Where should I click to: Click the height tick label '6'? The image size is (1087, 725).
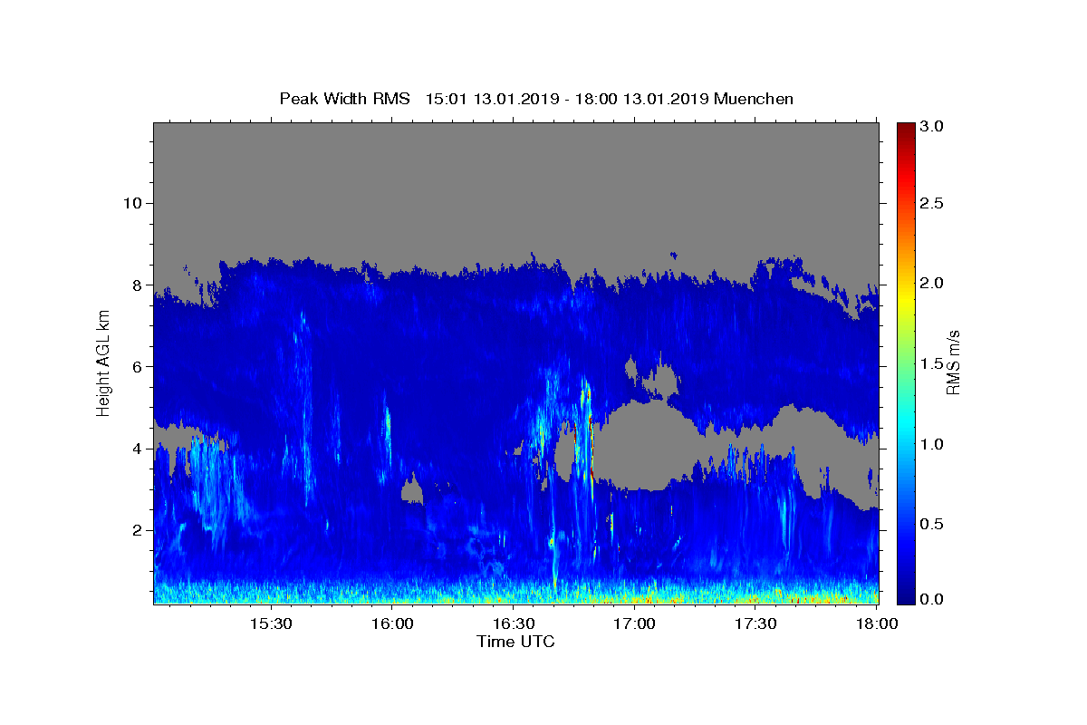(135, 366)
